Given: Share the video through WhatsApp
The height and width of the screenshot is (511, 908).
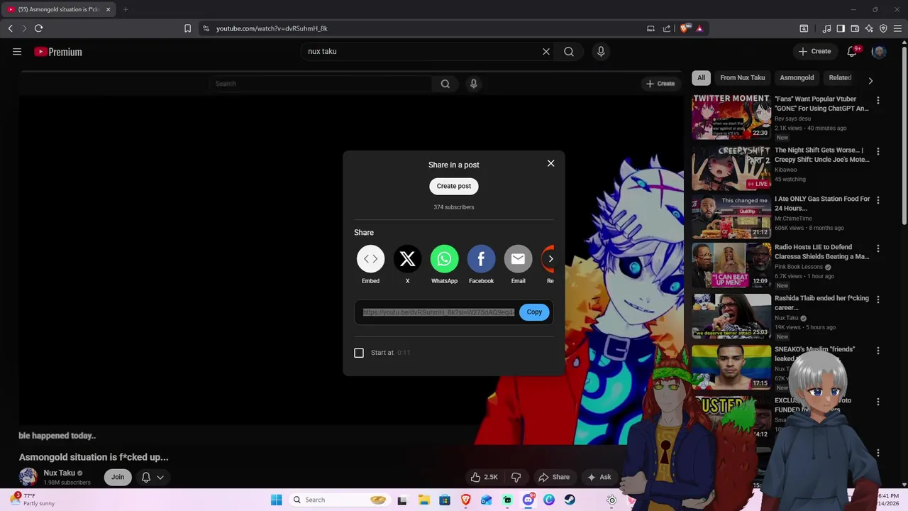Looking at the screenshot, I should pos(444,259).
